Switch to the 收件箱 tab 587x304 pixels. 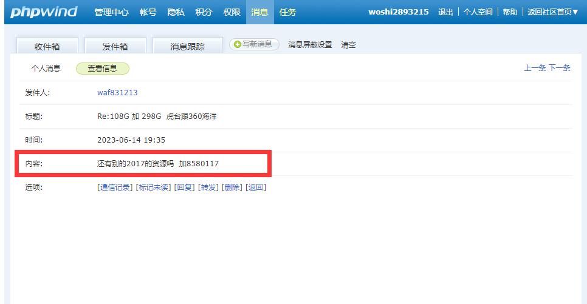(47, 47)
